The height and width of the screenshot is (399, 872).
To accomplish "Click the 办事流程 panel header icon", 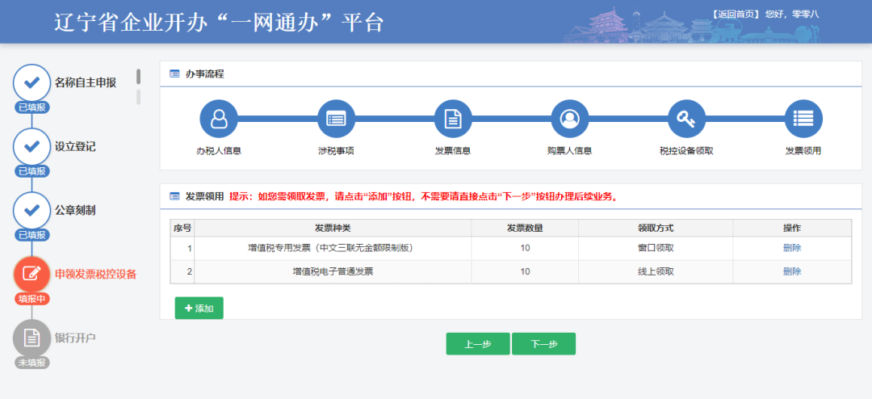I will 174,74.
